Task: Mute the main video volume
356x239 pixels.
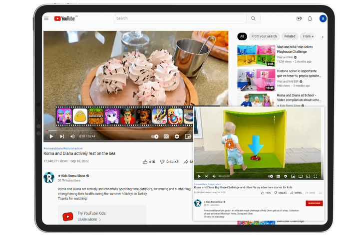Action: (x=72, y=136)
